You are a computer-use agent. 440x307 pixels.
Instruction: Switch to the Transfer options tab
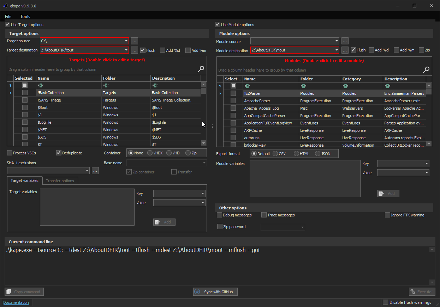point(60,181)
